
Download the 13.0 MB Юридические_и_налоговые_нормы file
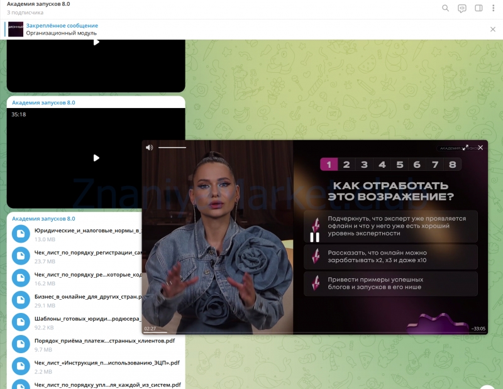(21, 234)
